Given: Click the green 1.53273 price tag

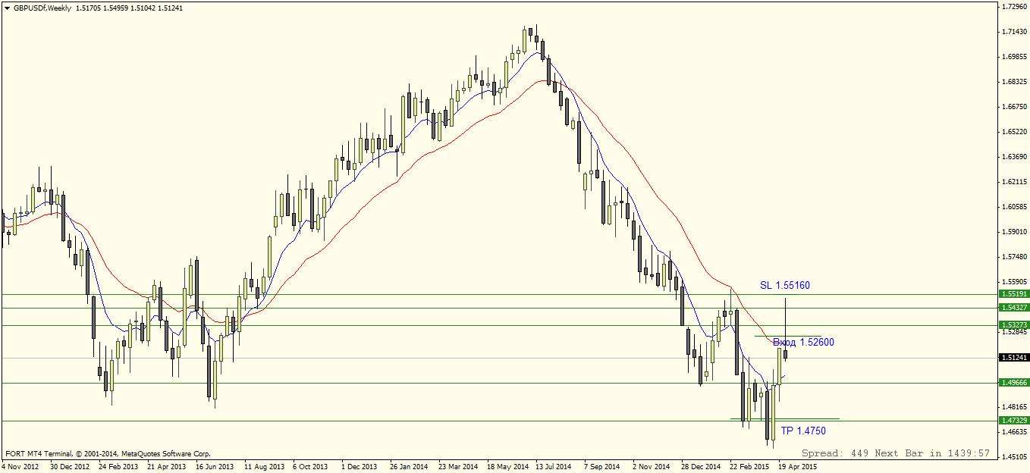Looking at the screenshot, I should pyautogui.click(x=1014, y=325).
